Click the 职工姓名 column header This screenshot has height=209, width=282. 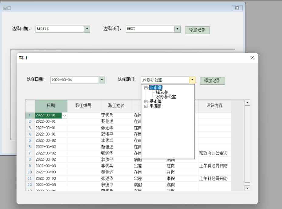pos(116,106)
